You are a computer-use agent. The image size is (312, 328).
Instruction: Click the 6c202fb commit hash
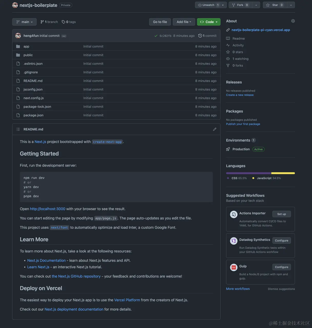(x=165, y=36)
